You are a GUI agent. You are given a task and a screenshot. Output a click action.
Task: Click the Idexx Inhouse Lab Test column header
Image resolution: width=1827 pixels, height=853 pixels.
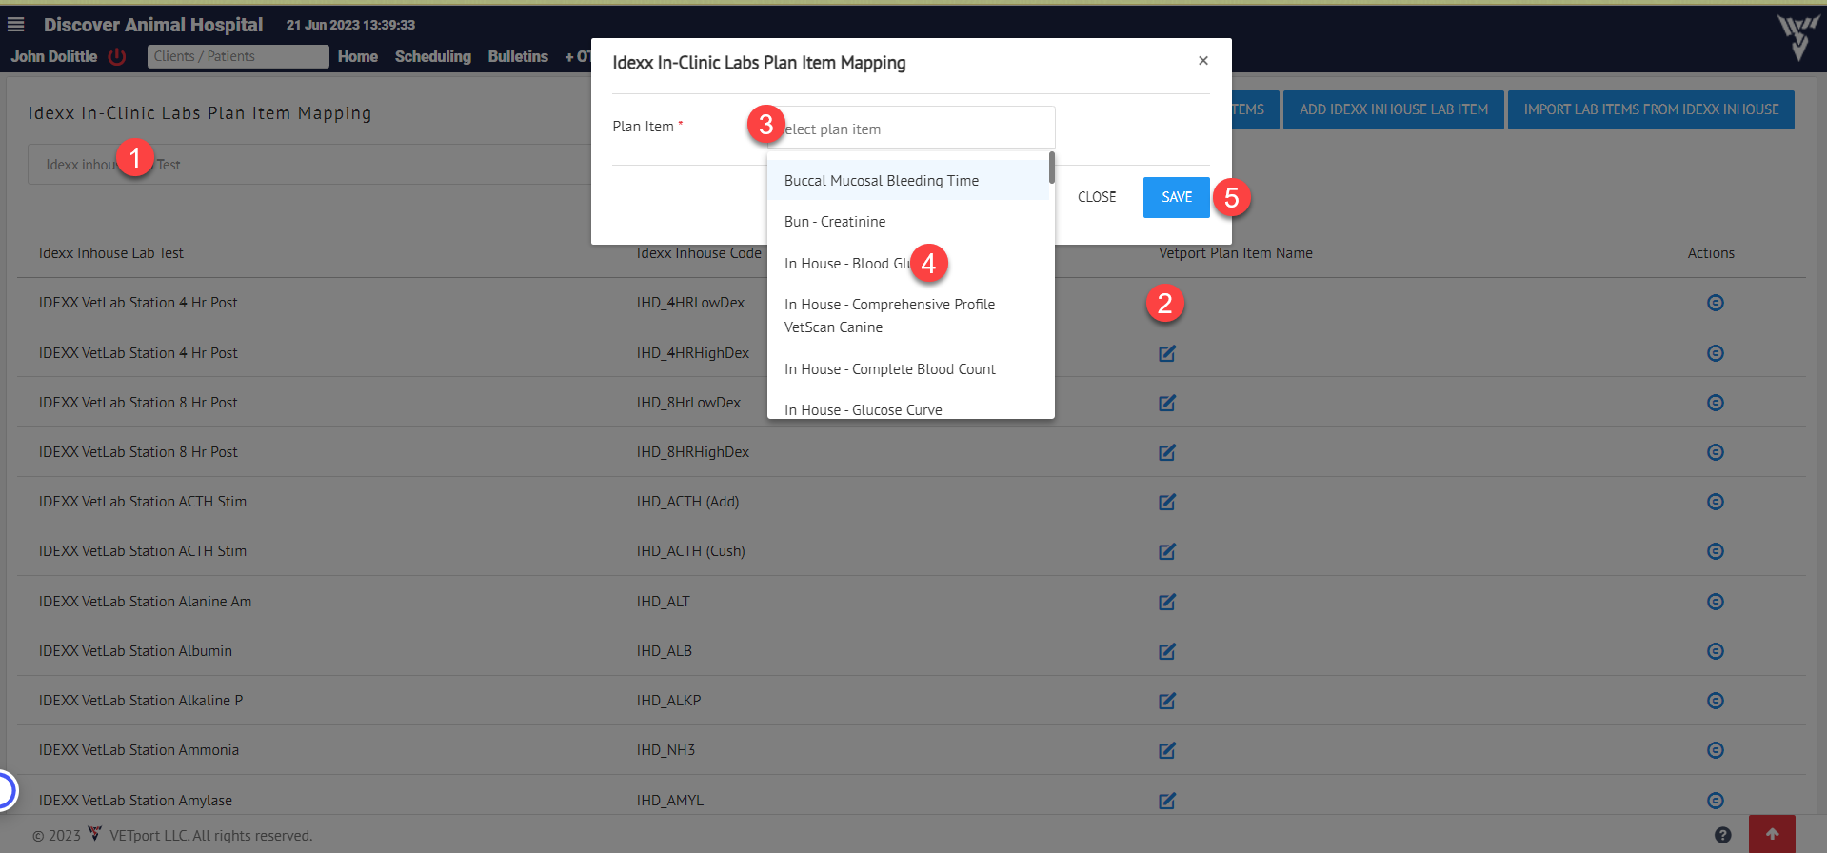pos(111,253)
